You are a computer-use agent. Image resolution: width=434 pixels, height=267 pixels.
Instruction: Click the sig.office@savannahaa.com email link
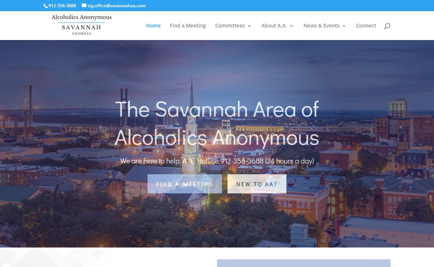[x=116, y=6]
